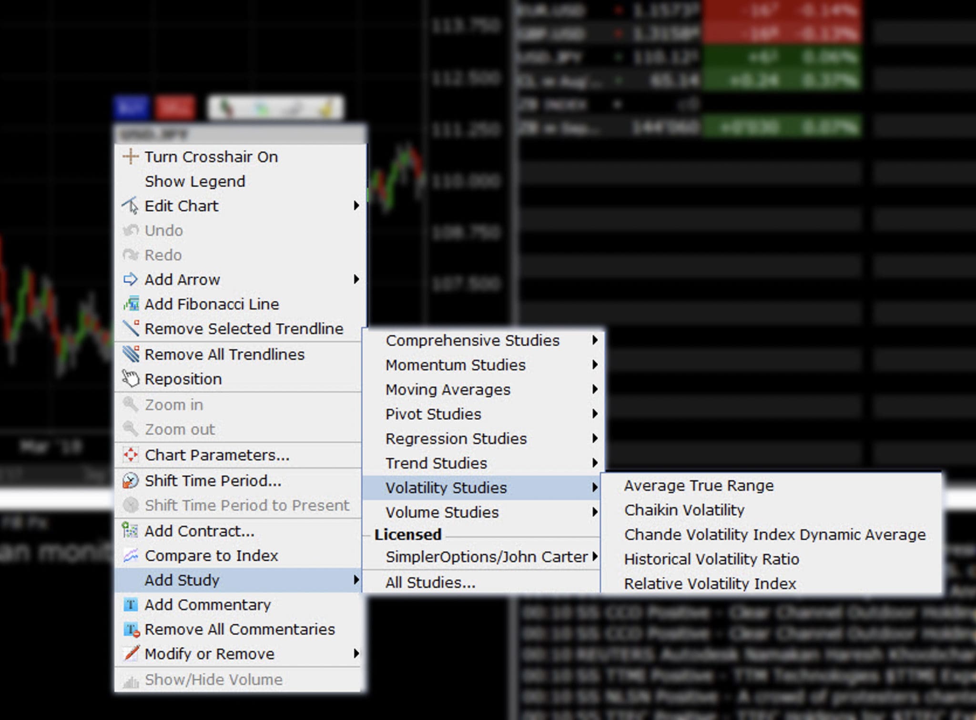Click the Modify or Remove pencil icon
Screen dimensions: 976x720
131,654
